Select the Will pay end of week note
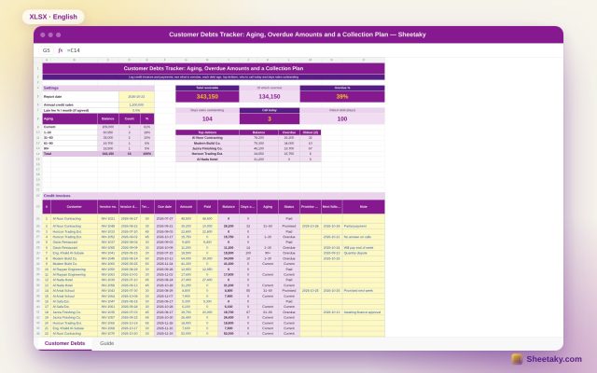This screenshot has height=373, width=597. (363, 247)
